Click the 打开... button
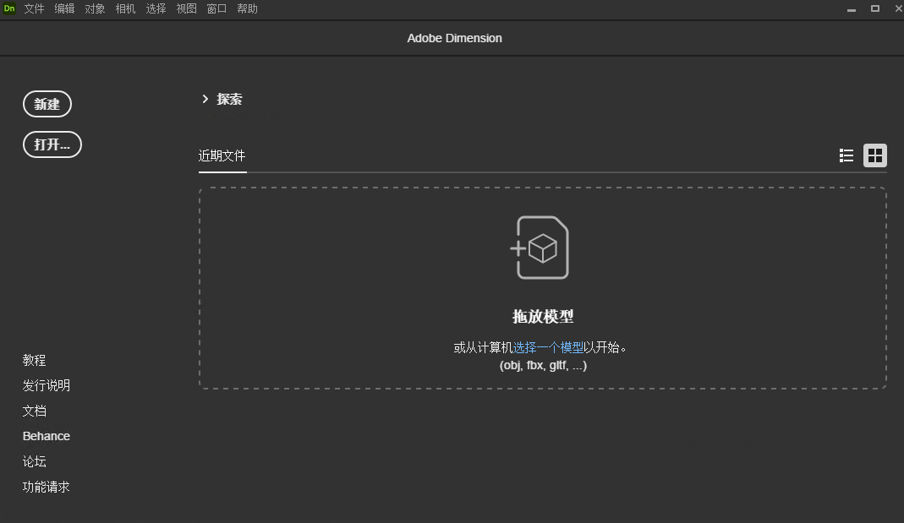The width and height of the screenshot is (904, 523). pyautogui.click(x=52, y=144)
